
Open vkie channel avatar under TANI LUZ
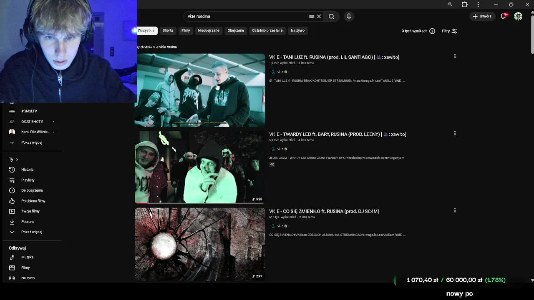[272, 72]
